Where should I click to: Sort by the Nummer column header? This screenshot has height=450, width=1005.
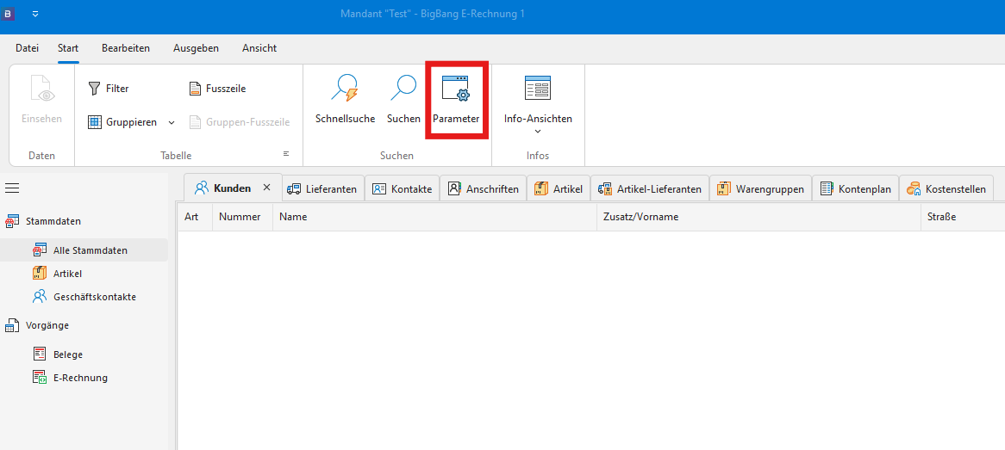pyautogui.click(x=240, y=217)
